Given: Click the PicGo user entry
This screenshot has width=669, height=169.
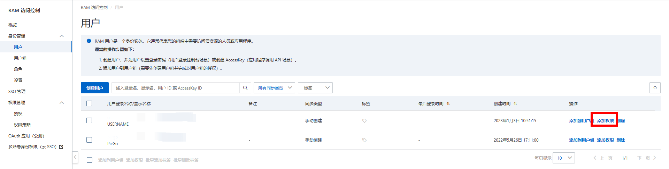Looking at the screenshot, I should click(x=113, y=144).
